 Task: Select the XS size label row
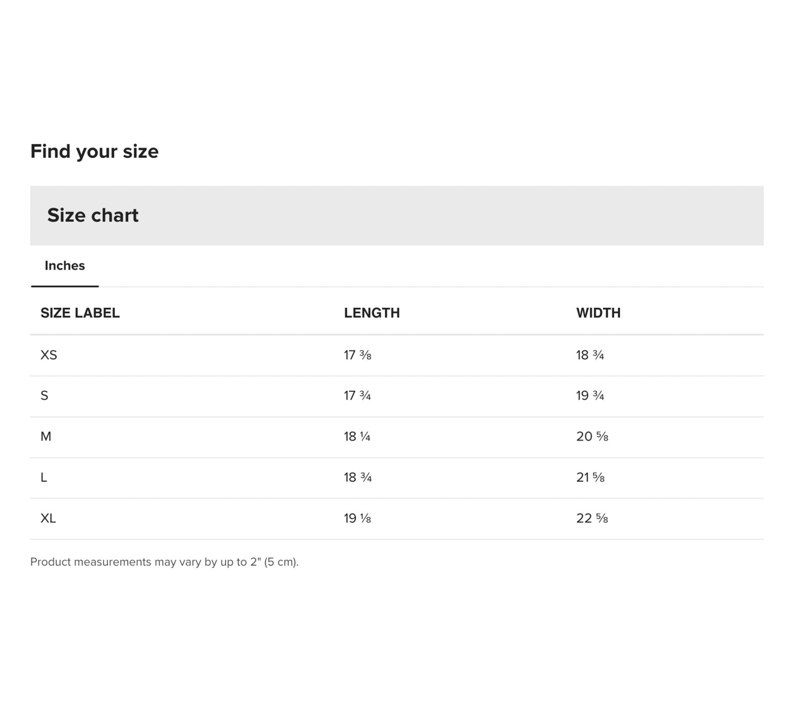pyautogui.click(x=49, y=355)
